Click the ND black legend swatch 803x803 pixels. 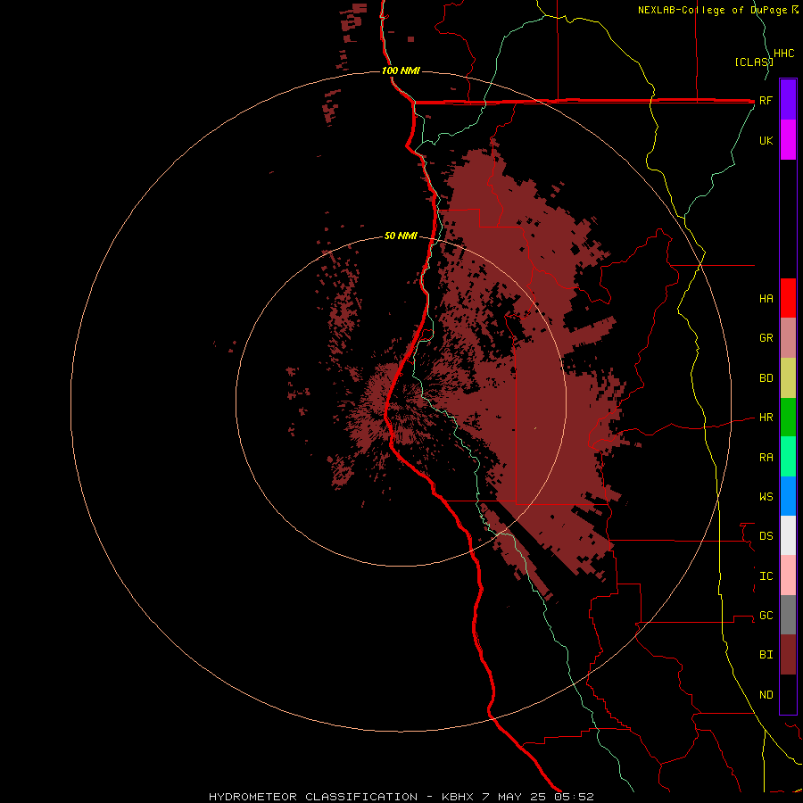coord(788,694)
